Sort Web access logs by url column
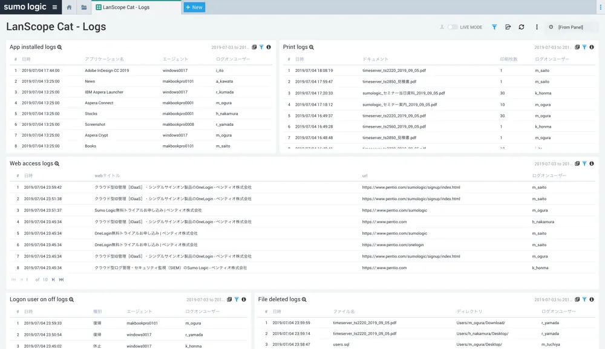Viewport: 605px width, 349px height. [365, 175]
